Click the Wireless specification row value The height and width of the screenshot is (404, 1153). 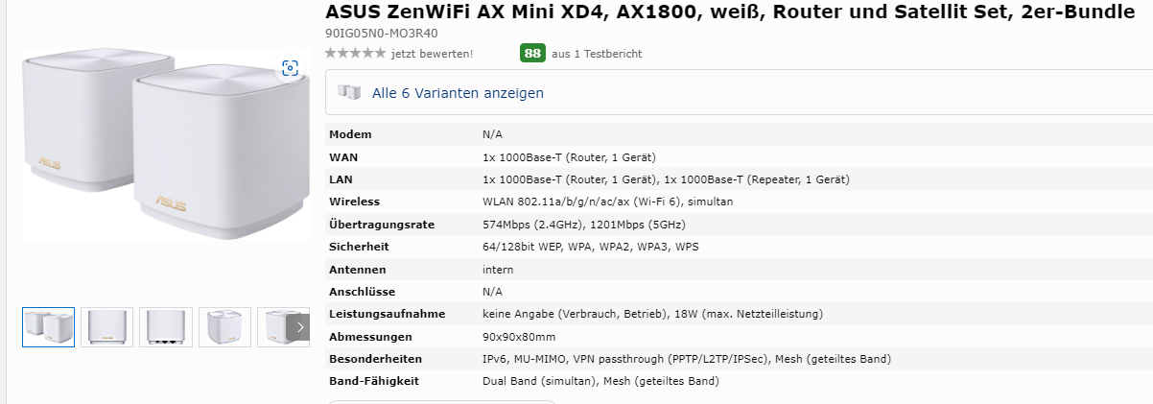coord(607,202)
